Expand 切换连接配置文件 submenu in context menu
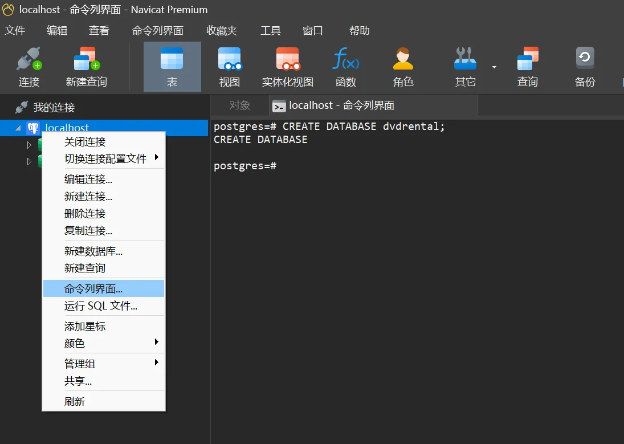 point(105,158)
